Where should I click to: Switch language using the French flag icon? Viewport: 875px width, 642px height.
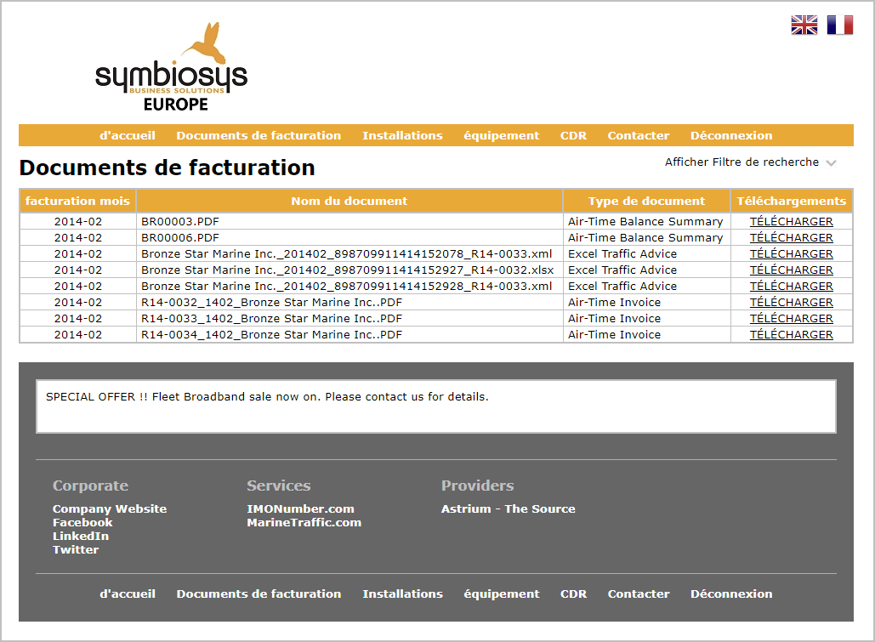(x=839, y=26)
